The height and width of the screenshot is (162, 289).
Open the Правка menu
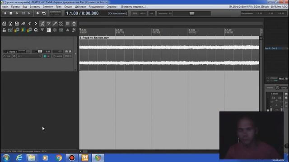point(15,7)
